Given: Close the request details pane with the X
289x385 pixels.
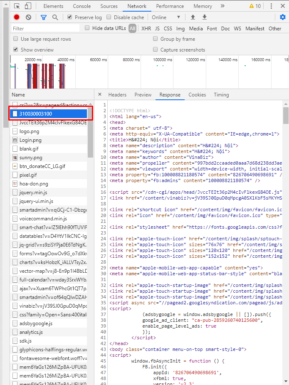Looking at the screenshot, I should [x=100, y=94].
